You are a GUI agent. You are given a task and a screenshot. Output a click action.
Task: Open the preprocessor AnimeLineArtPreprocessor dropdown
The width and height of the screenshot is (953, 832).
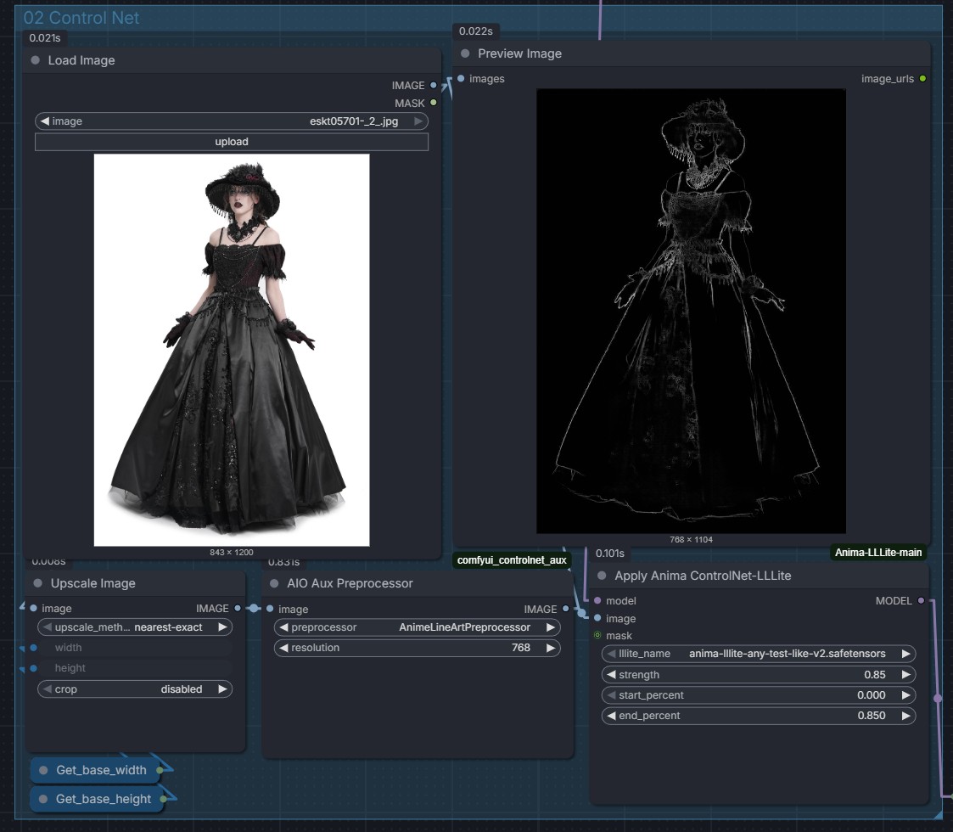(x=417, y=627)
